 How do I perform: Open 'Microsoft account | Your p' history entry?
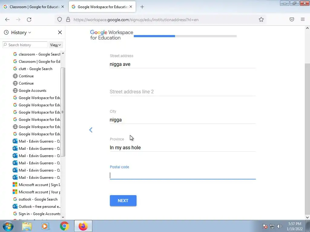(37, 192)
